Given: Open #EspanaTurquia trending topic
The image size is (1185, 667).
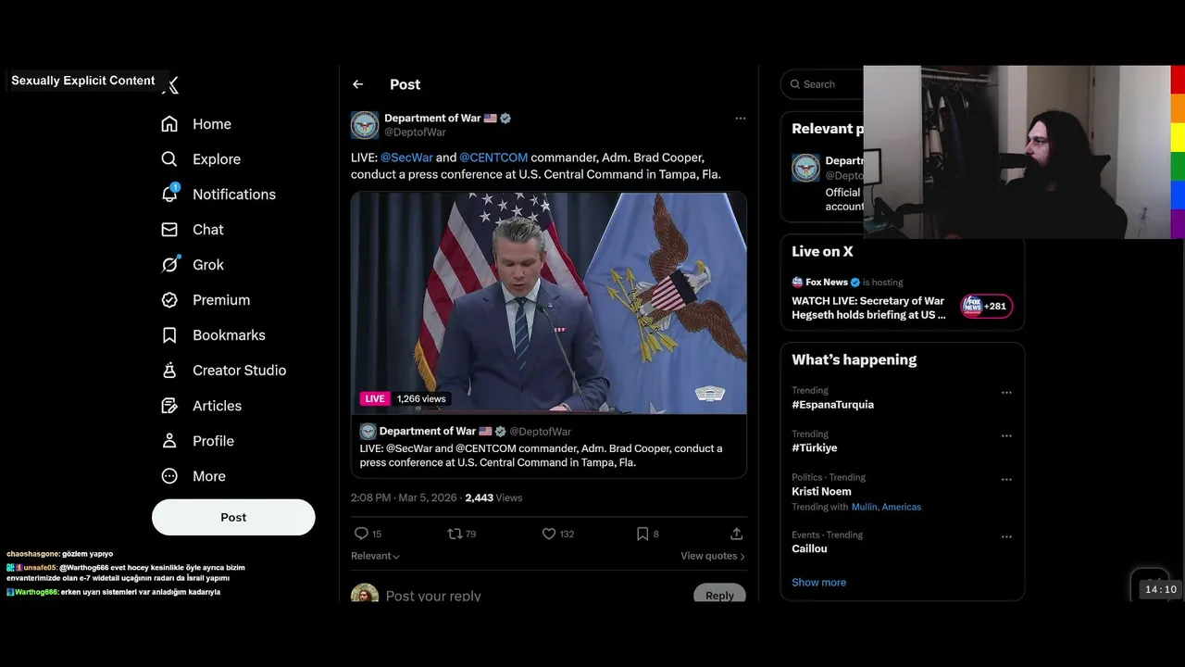Looking at the screenshot, I should tap(832, 405).
